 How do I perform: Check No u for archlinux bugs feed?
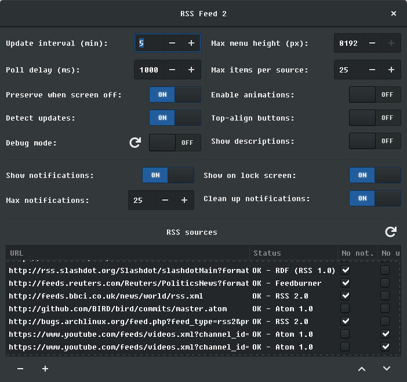(385, 321)
